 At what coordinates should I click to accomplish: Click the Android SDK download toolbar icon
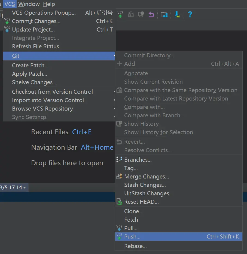[177, 14]
